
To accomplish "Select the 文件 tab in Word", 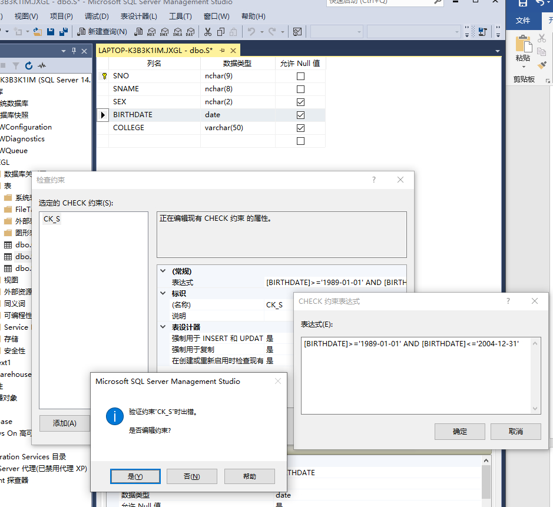I will pyautogui.click(x=523, y=21).
